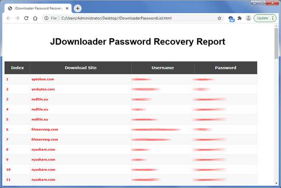The height and width of the screenshot is (188, 281).
Task: Click the browser forward arrow
Action: (x=17, y=18)
